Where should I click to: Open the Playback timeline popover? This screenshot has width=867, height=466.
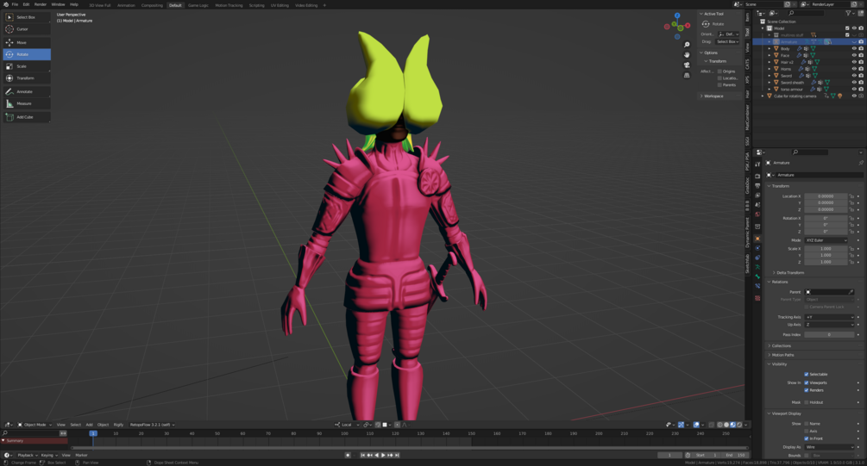[x=27, y=455]
